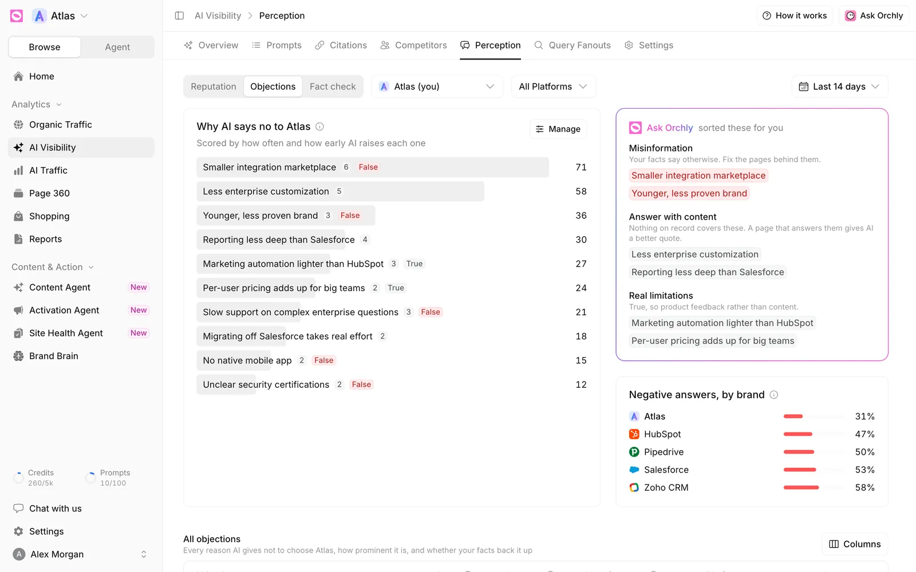
Task: Select the Fact check segment
Action: click(x=333, y=86)
